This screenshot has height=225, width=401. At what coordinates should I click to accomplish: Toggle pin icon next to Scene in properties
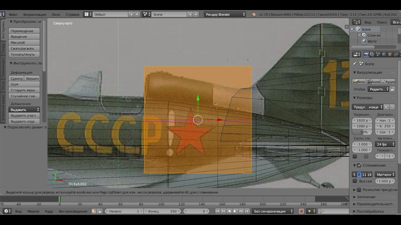(x=355, y=64)
